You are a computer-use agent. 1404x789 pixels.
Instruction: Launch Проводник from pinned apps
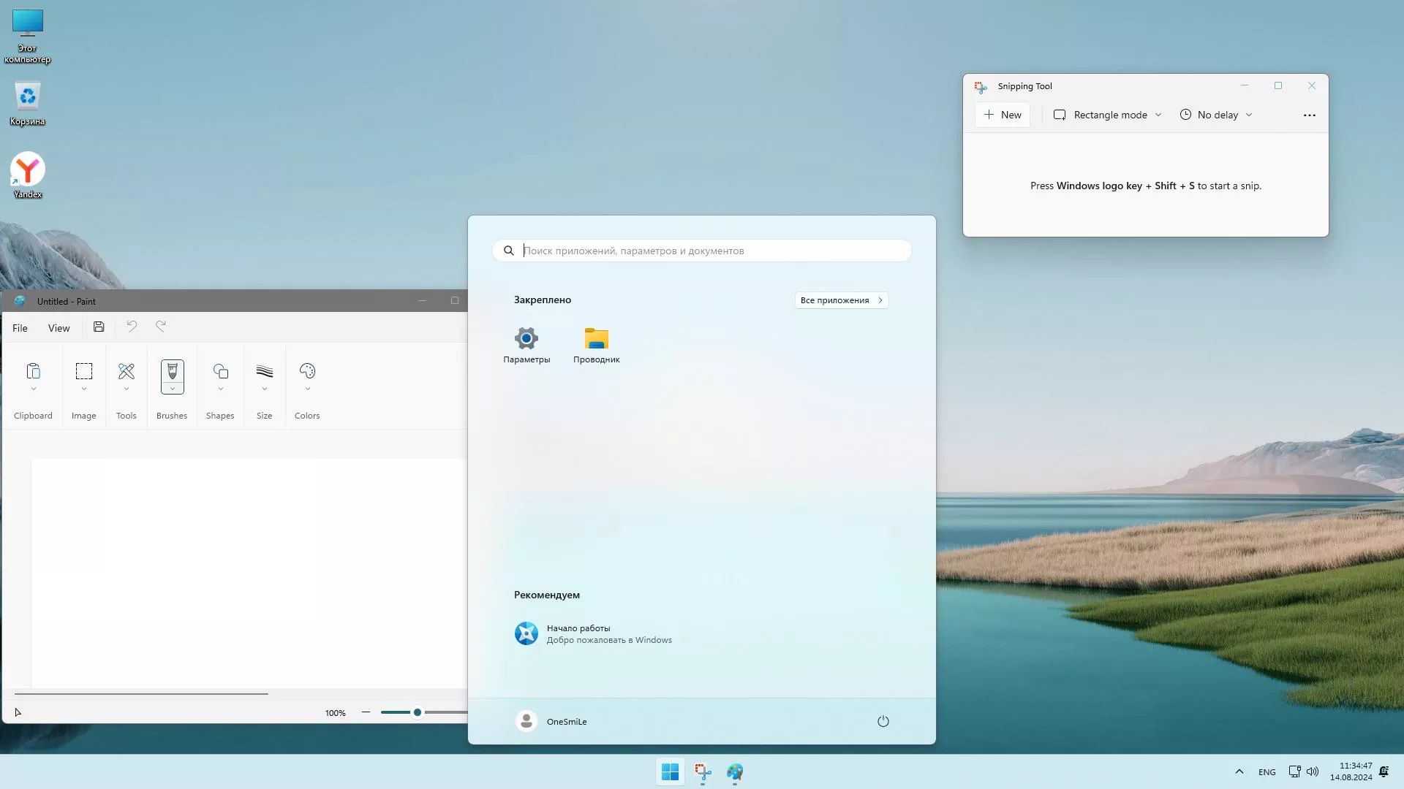[x=596, y=339]
